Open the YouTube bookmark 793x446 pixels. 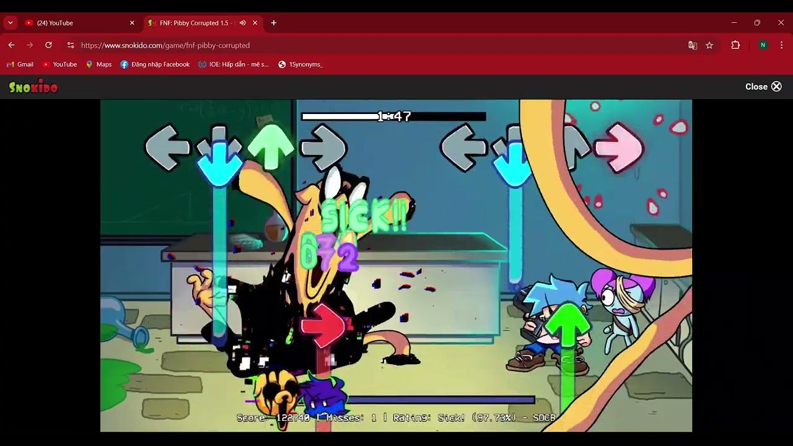coord(59,64)
